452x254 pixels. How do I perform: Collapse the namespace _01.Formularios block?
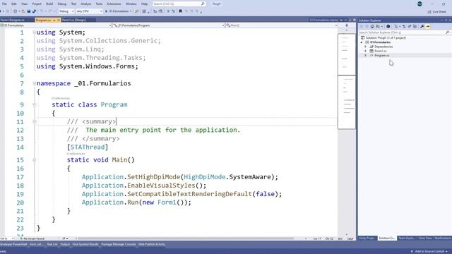point(35,83)
